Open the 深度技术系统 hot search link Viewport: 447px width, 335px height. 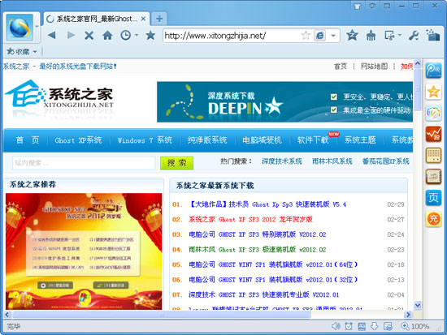(x=282, y=161)
